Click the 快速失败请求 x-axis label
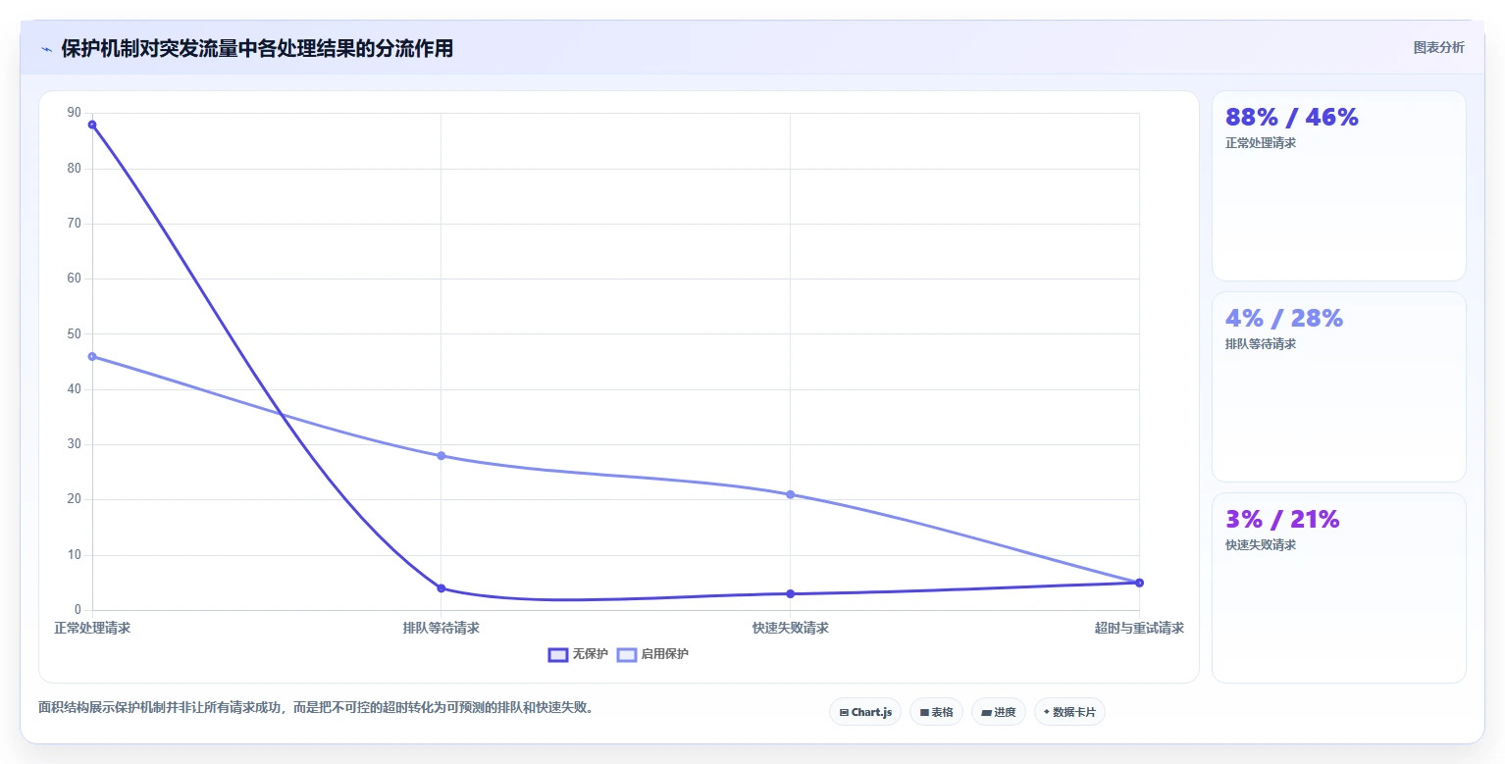 [x=791, y=628]
